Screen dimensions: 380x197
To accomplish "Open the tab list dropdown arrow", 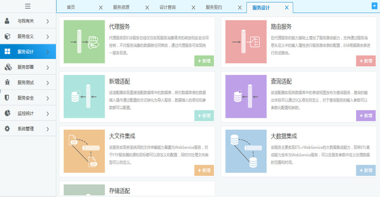I will pyautogui.click(x=374, y=6).
